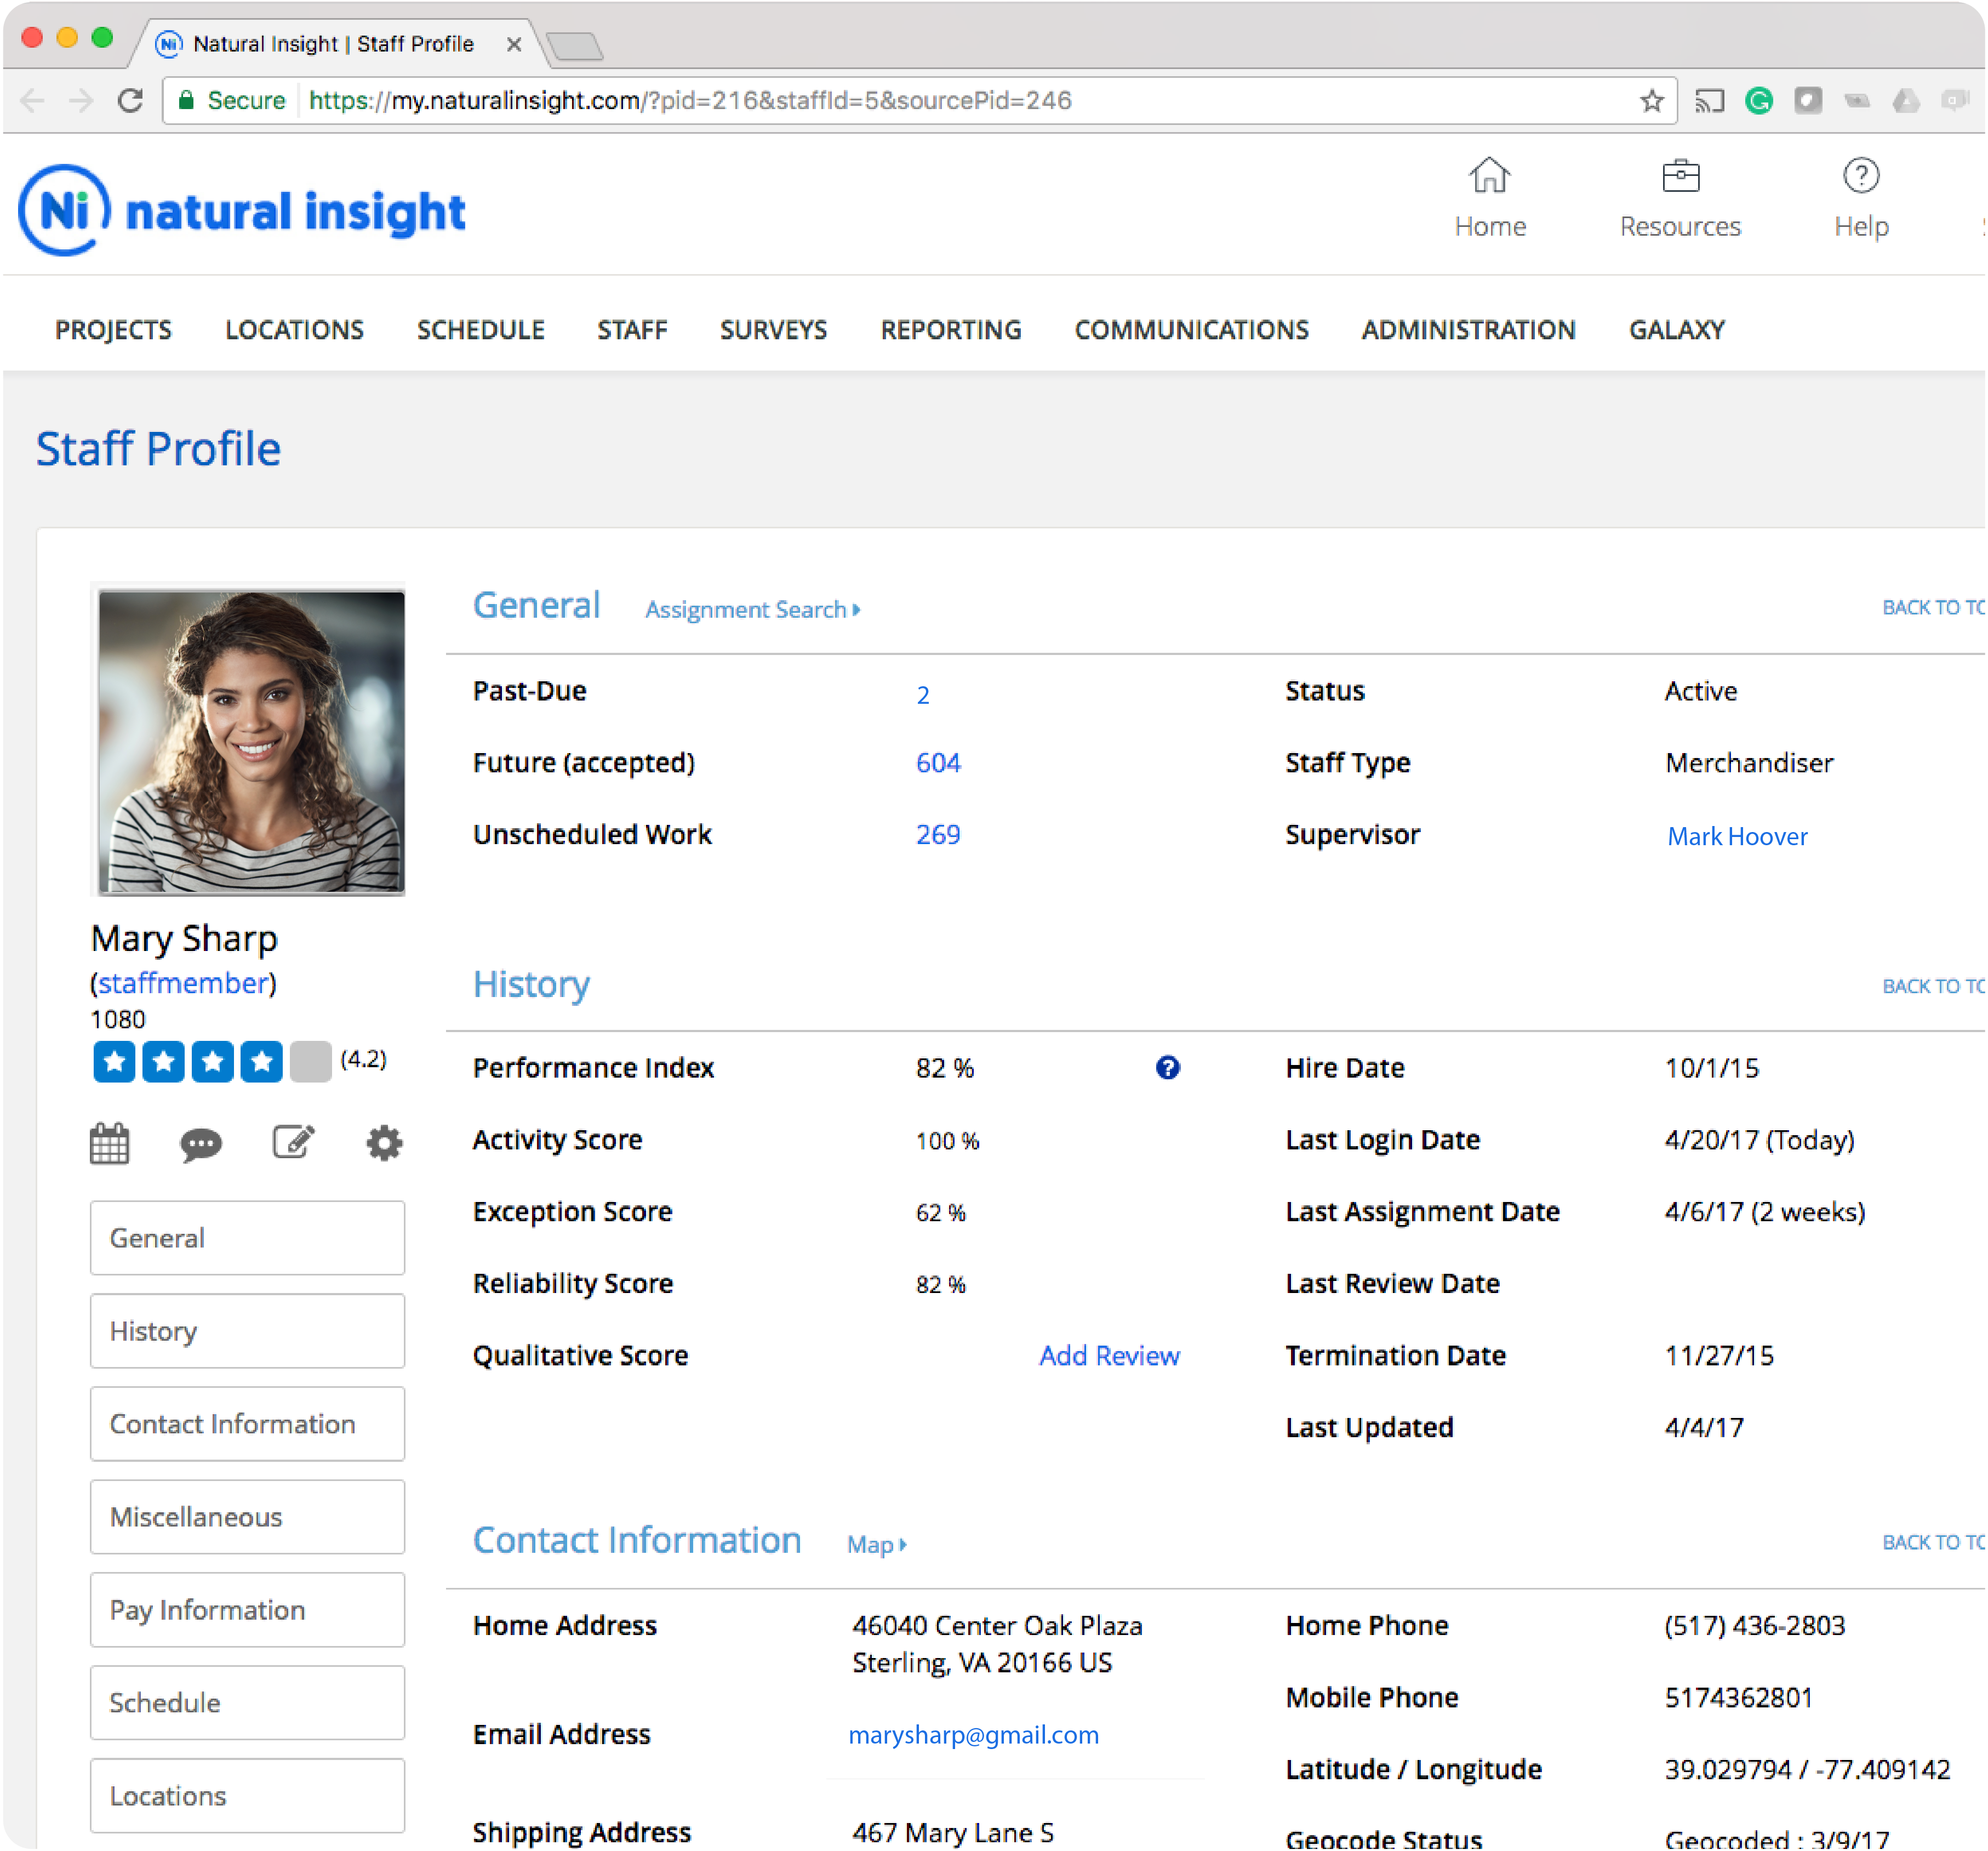Click the Help question mark icon
The width and height of the screenshot is (1988, 1851).
(x=1860, y=176)
